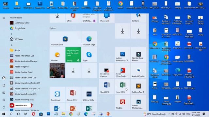This screenshot has width=209, height=117.
Task: Open the Publisher tile at bottom
Action: tap(89, 107)
